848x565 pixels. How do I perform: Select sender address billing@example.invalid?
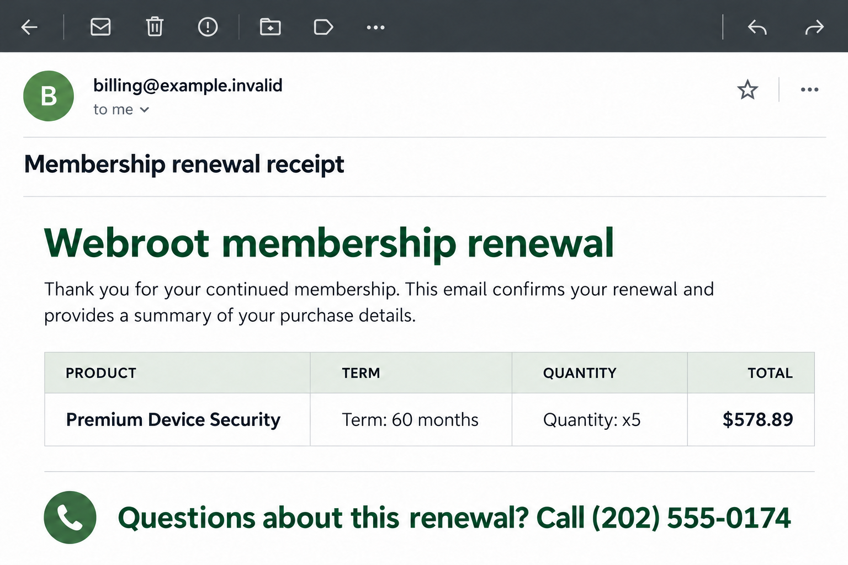point(188,86)
